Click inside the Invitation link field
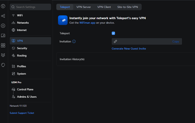 click(x=147, y=41)
